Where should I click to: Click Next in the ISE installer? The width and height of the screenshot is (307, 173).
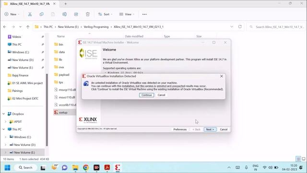point(210,129)
